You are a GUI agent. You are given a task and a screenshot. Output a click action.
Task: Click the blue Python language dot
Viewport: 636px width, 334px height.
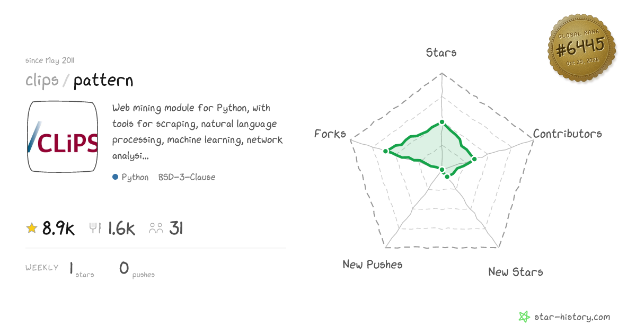115,177
